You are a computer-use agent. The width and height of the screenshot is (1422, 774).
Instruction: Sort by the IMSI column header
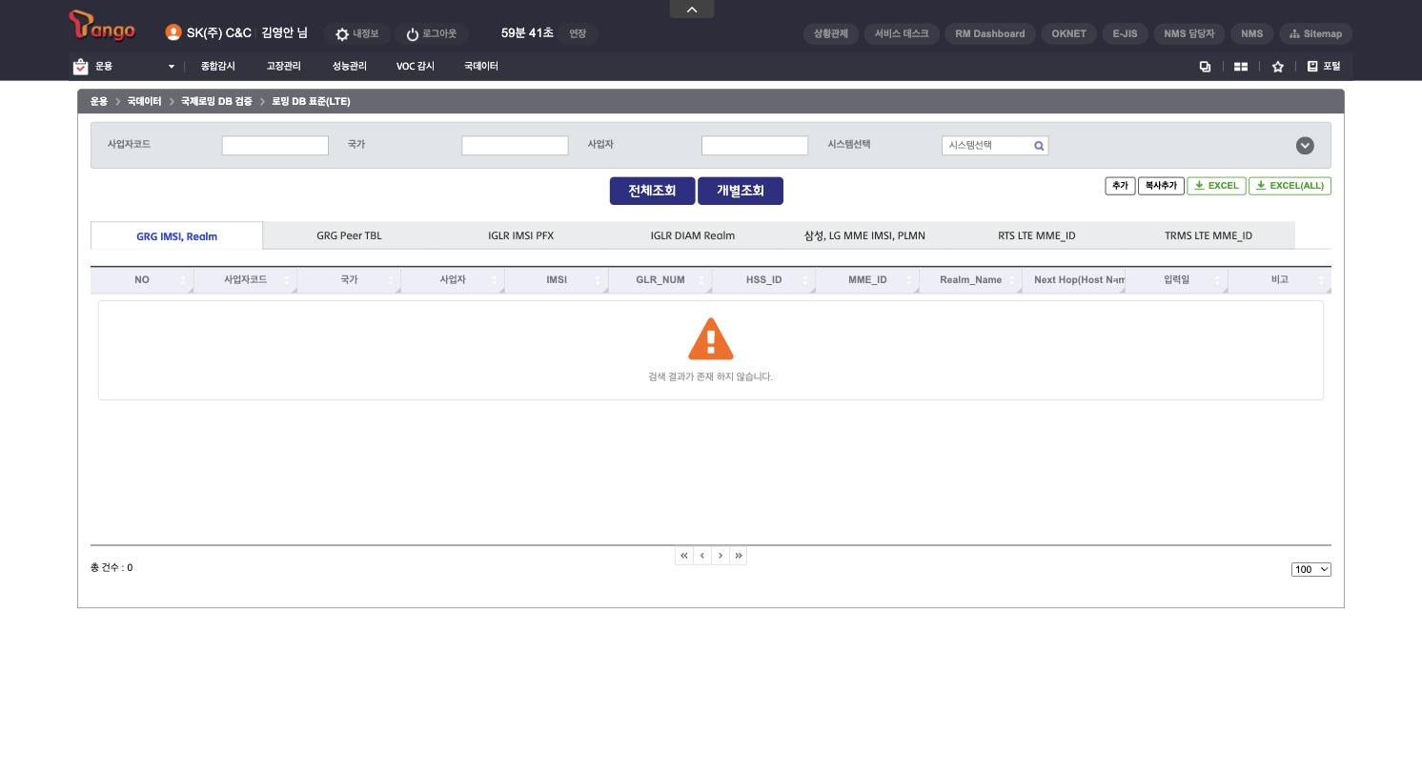557,280
